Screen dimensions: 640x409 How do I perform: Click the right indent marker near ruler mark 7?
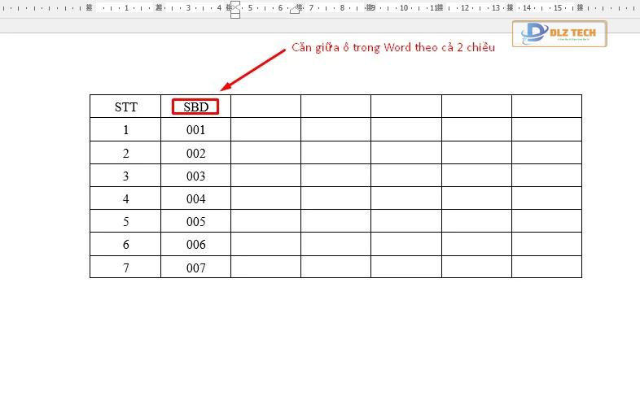(x=295, y=11)
